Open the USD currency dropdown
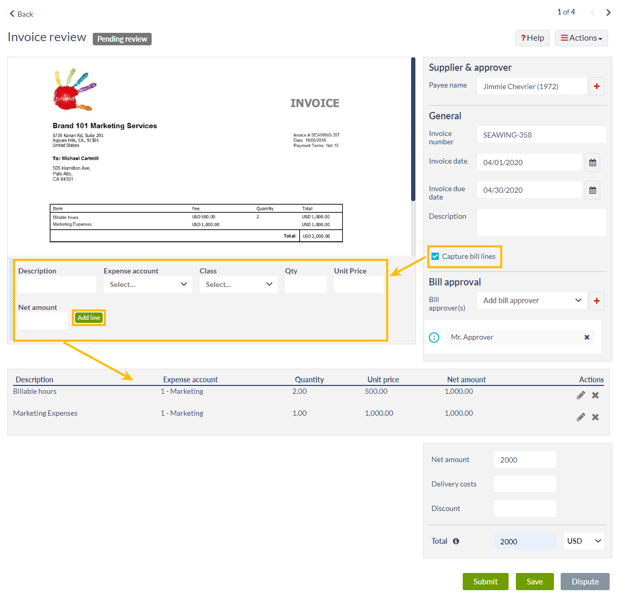The height and width of the screenshot is (599, 618). coord(584,541)
